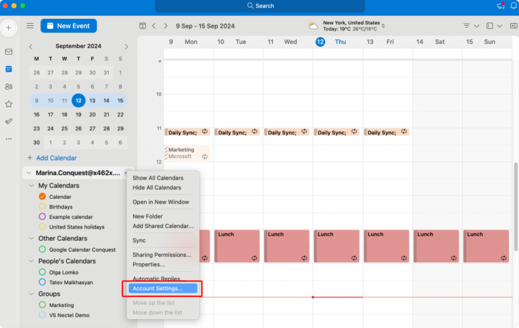
Task: Enable the Birthdays calendar
Action: 43,207
